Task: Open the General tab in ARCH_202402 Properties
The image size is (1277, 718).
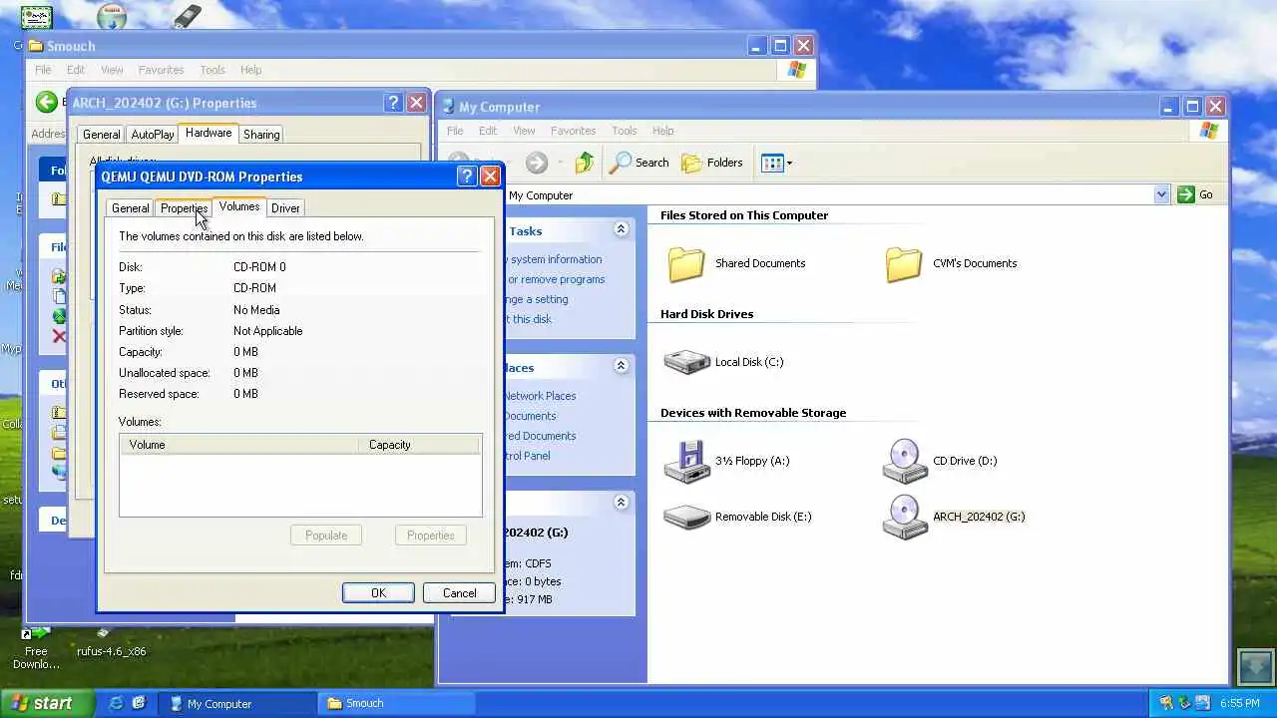Action: tap(101, 135)
